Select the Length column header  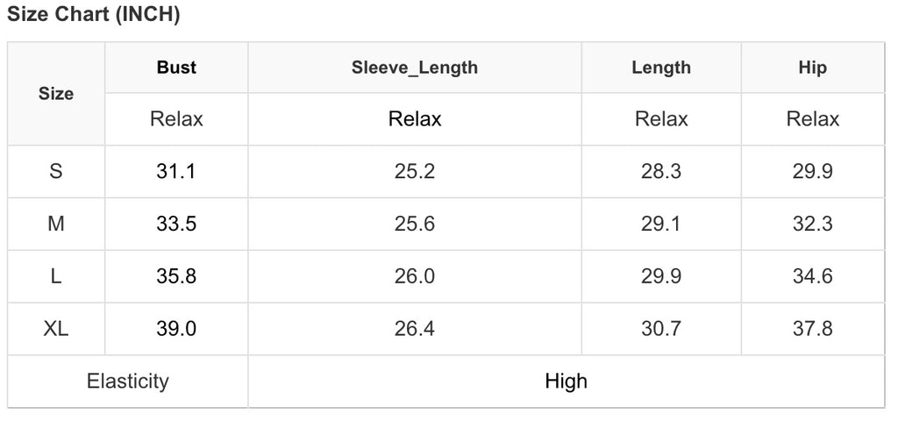[x=661, y=68]
